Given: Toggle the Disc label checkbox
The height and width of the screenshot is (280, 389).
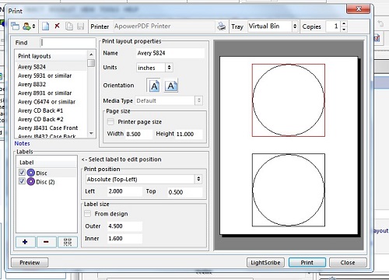Looking at the screenshot, I should tap(22, 173).
